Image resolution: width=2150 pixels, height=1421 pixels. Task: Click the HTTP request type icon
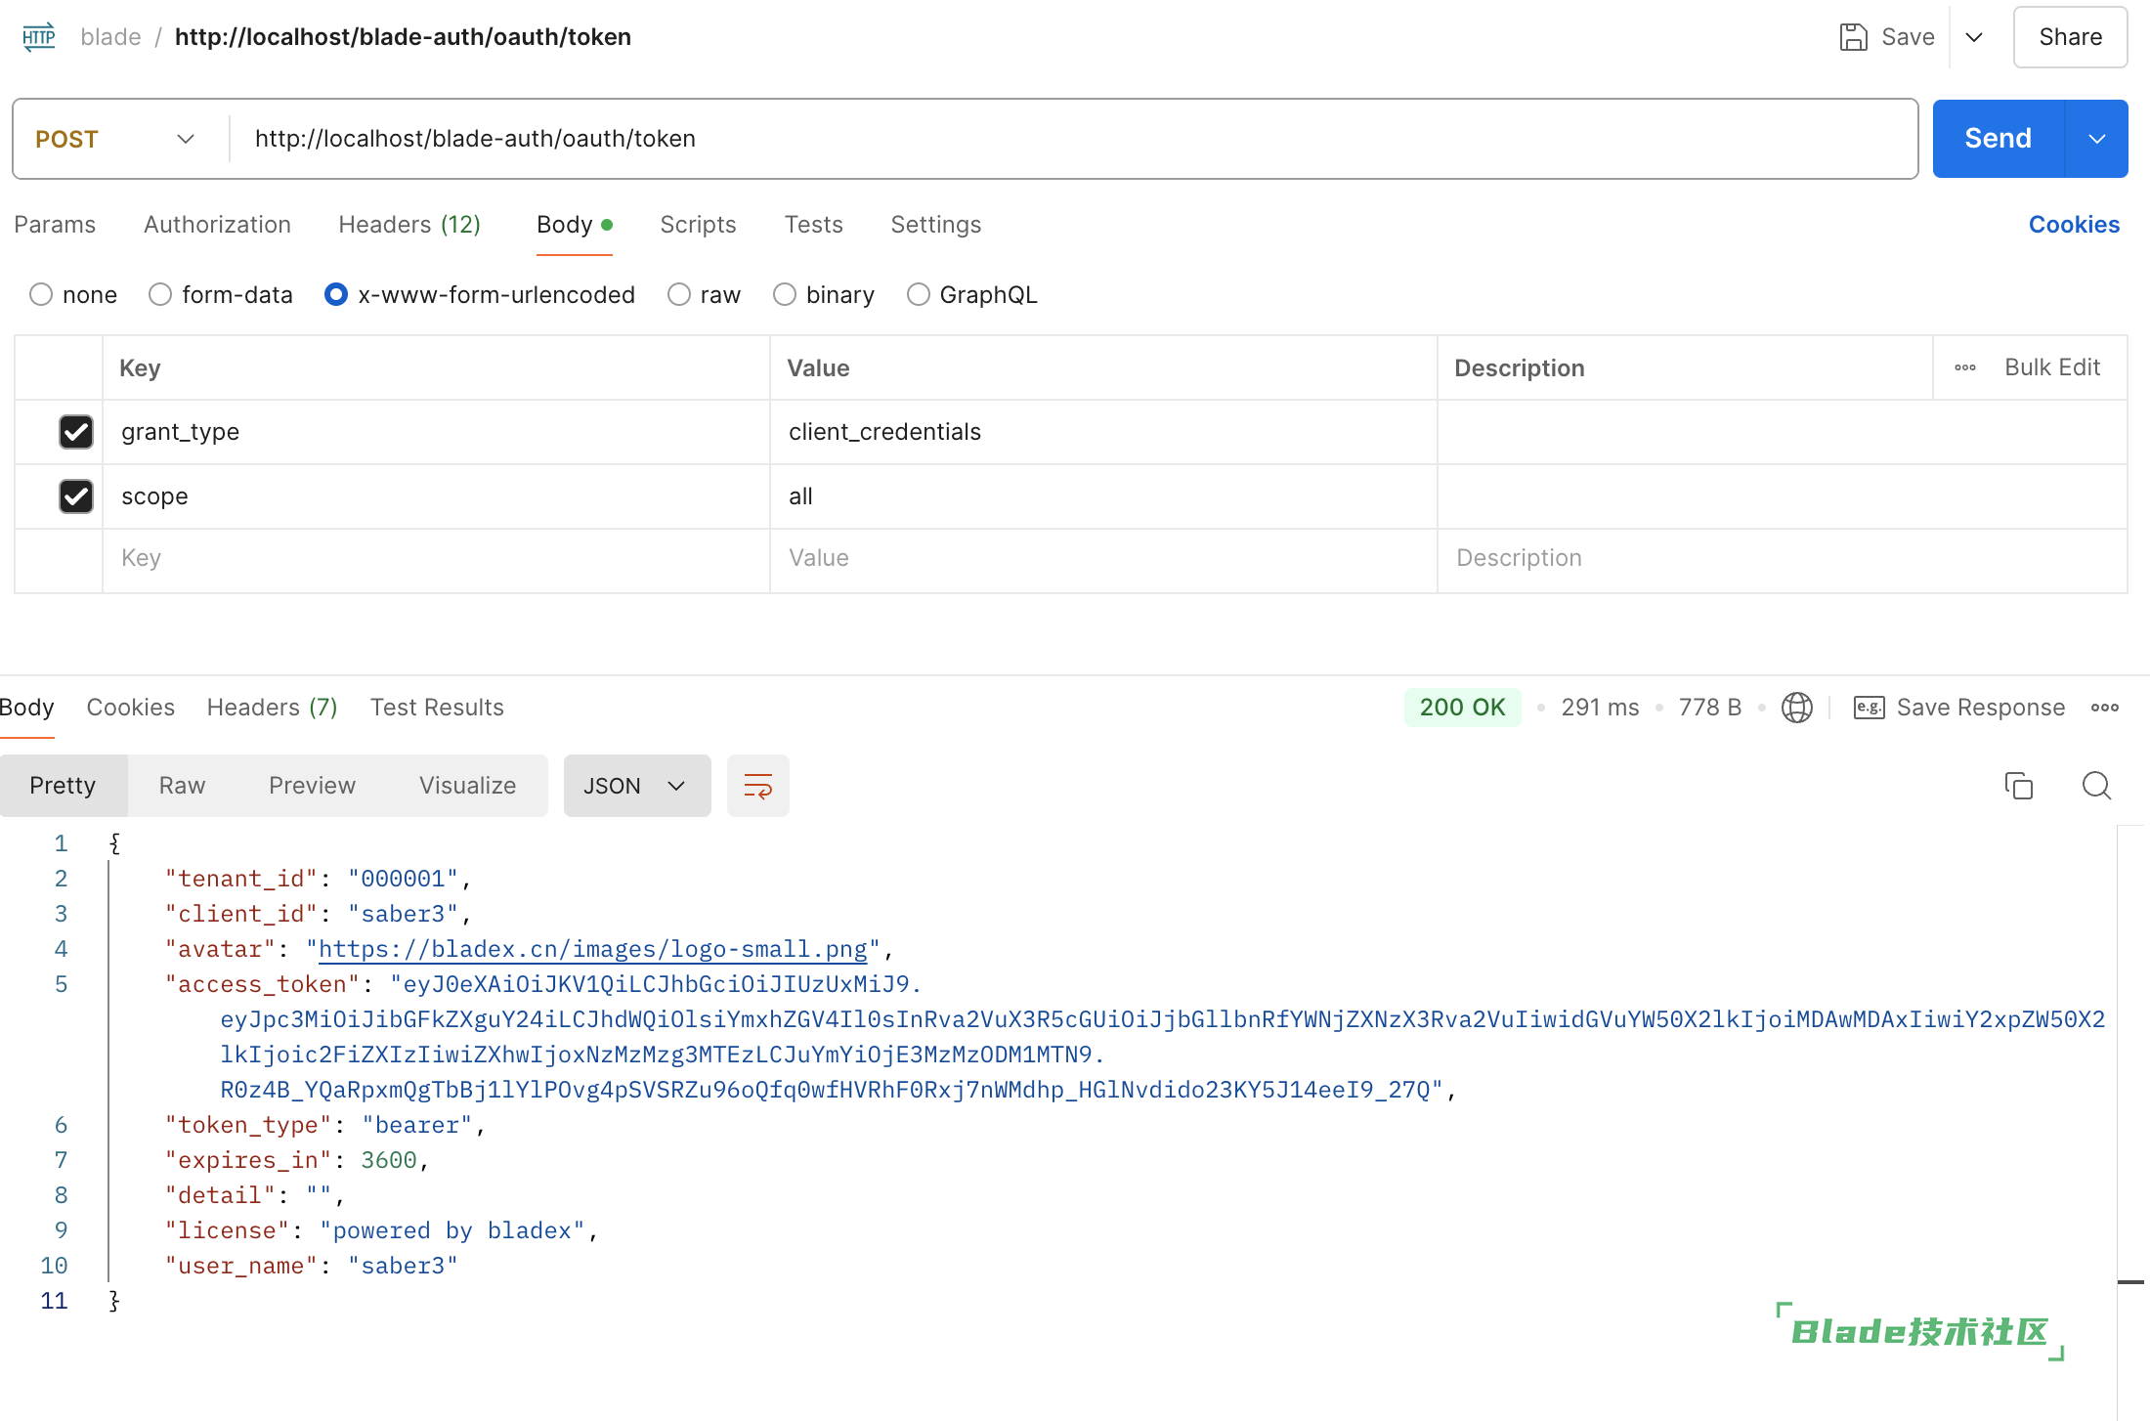(39, 37)
